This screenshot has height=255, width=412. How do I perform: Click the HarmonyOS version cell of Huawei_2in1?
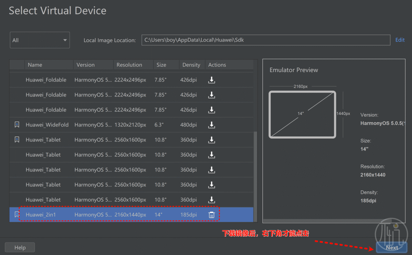coord(93,215)
